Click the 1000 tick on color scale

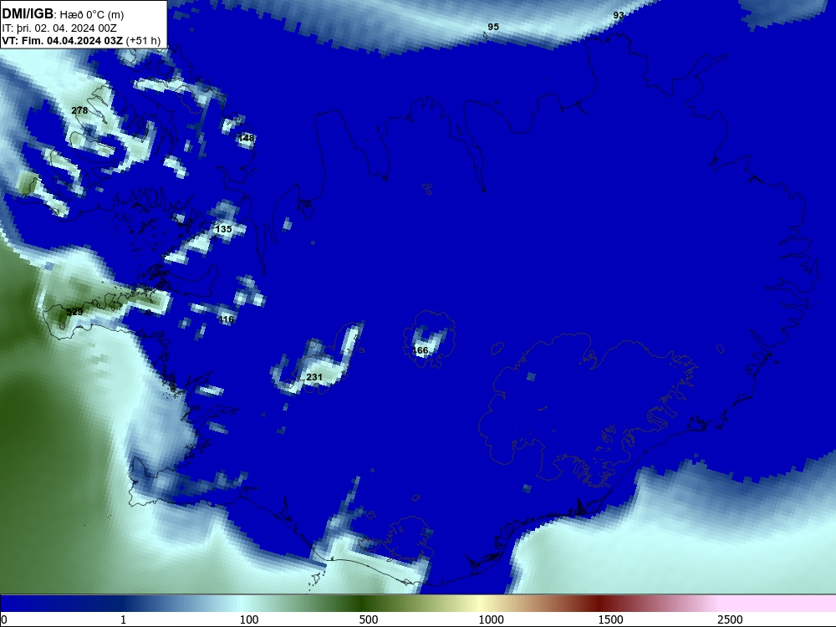click(491, 619)
